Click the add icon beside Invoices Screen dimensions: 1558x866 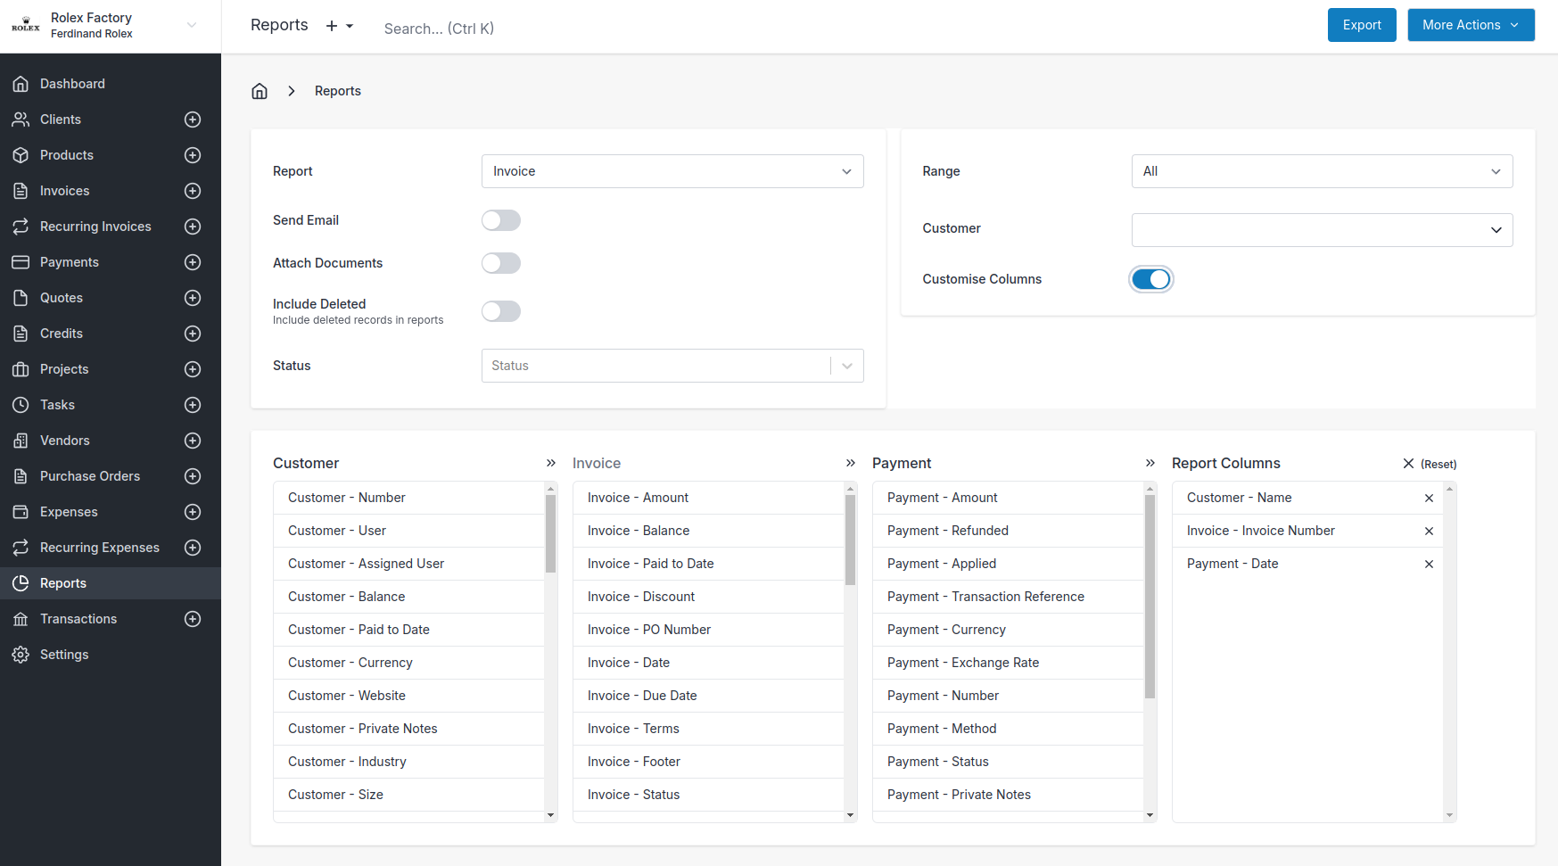click(x=193, y=191)
